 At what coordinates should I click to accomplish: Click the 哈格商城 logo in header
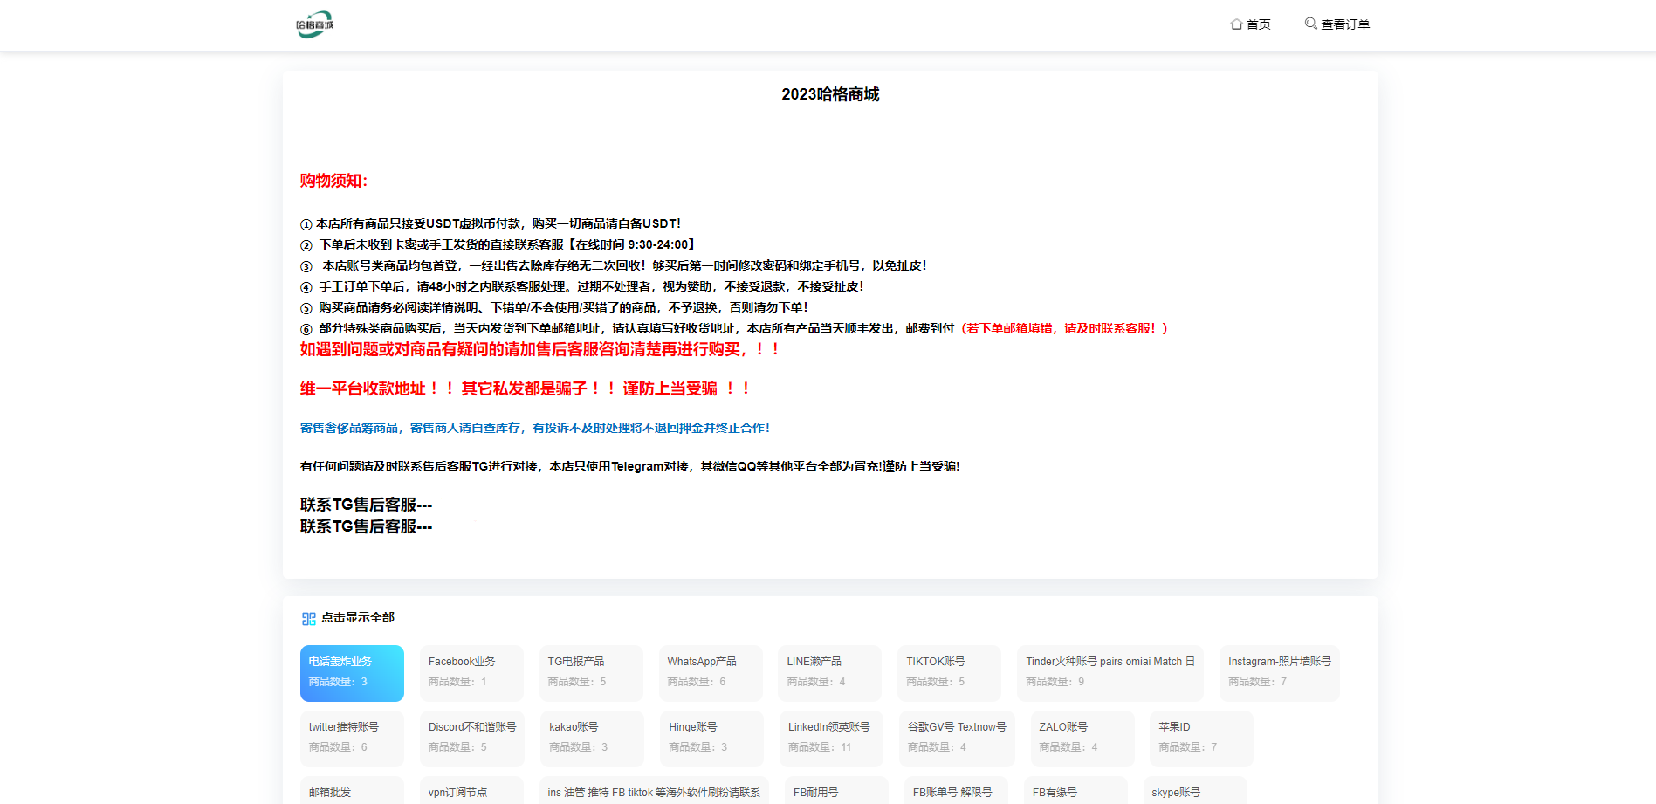pyautogui.click(x=314, y=24)
